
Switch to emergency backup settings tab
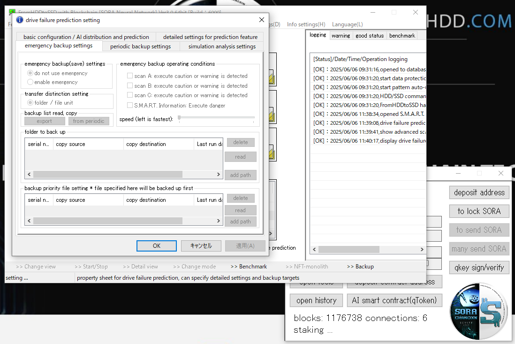click(59, 46)
